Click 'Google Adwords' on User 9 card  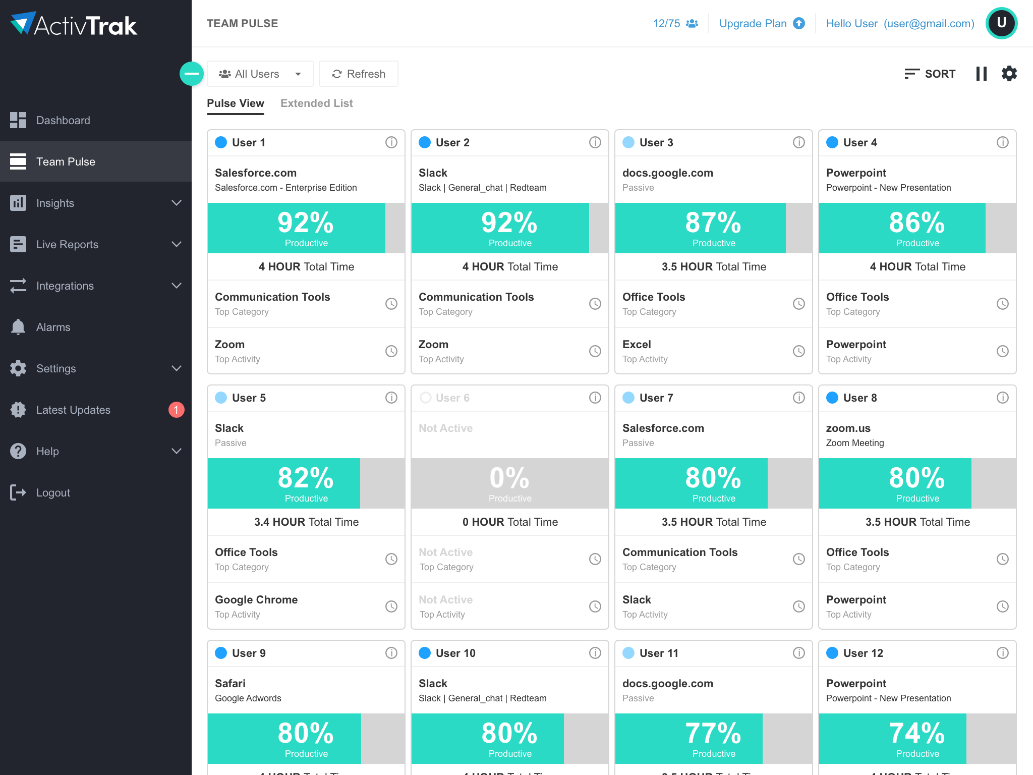click(248, 698)
